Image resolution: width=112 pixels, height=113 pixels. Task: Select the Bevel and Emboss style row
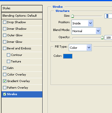click(22, 48)
